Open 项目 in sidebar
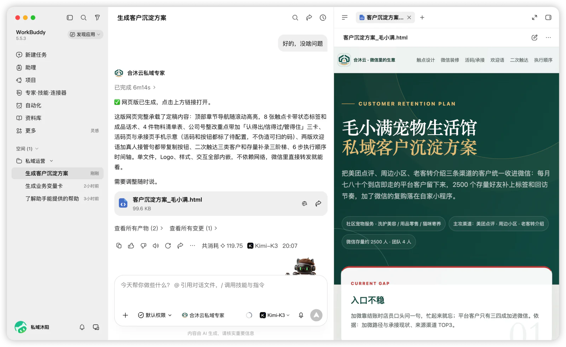Image resolution: width=566 pixels, height=347 pixels. (x=58, y=80)
